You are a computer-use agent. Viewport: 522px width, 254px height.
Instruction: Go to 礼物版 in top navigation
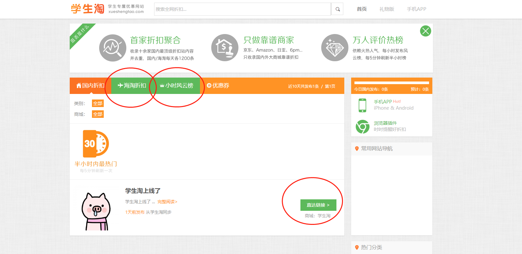387,9
